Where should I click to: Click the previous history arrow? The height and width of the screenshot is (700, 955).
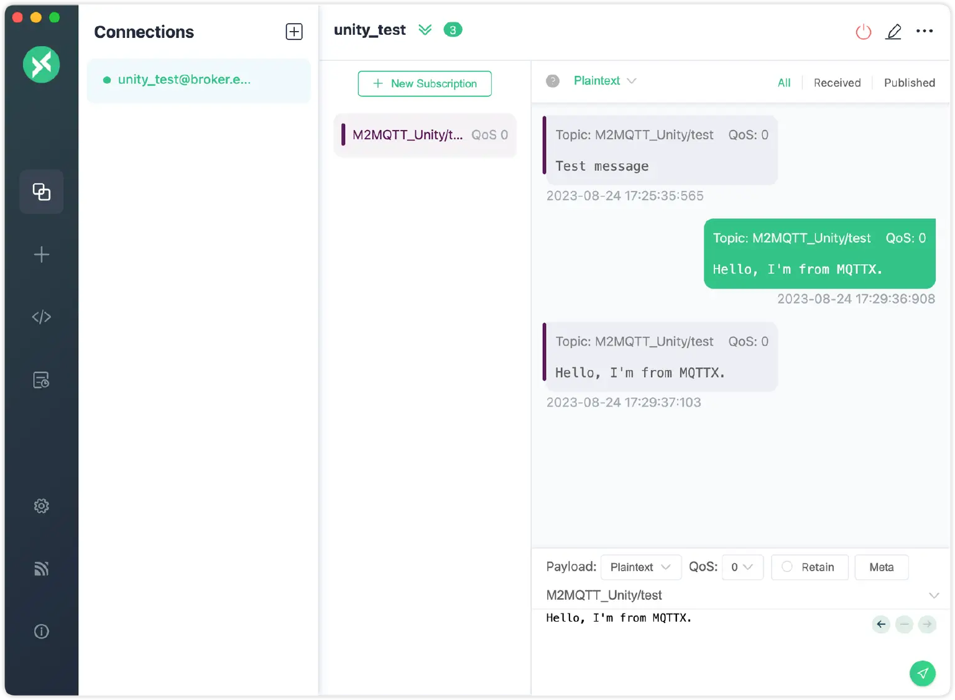tap(880, 624)
